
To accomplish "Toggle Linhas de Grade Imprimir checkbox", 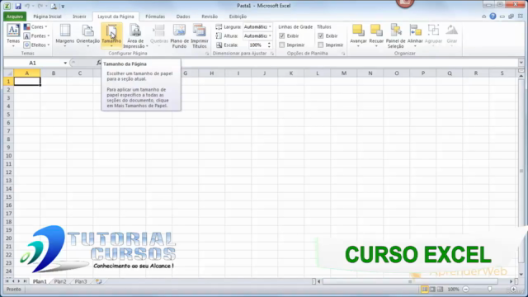I will 282,45.
